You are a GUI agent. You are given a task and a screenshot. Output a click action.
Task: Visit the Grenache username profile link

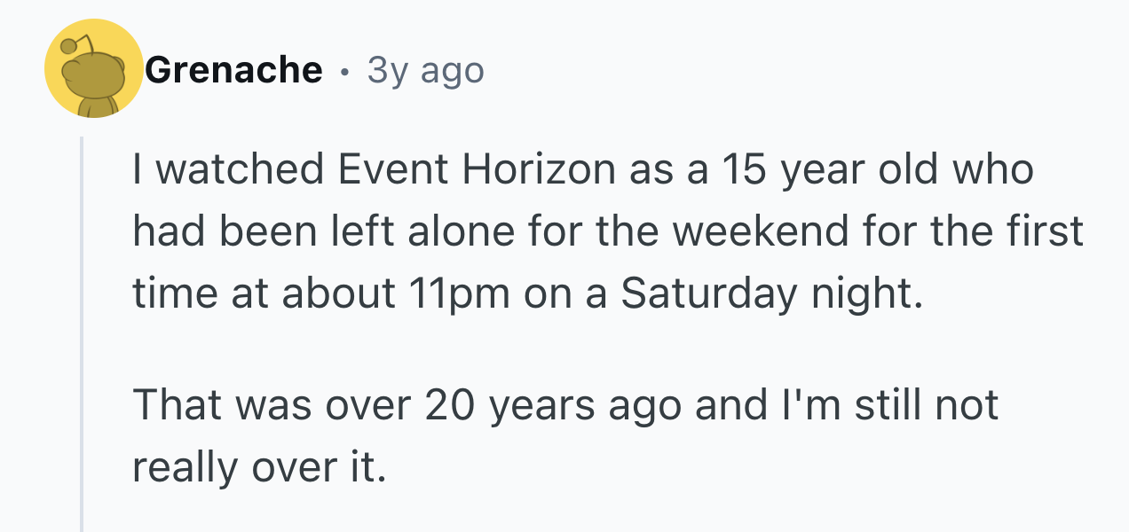[233, 69]
